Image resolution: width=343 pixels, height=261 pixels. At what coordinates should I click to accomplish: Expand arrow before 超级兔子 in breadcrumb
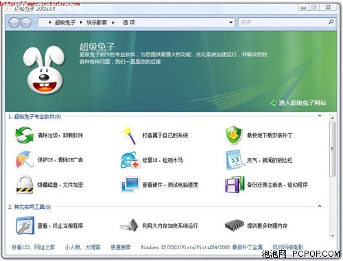[x=50, y=23]
